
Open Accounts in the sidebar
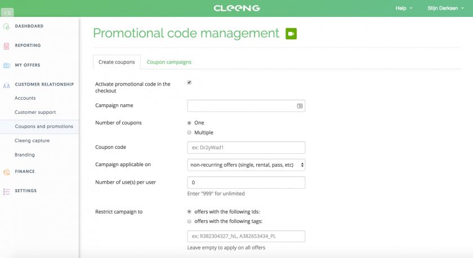25,98
